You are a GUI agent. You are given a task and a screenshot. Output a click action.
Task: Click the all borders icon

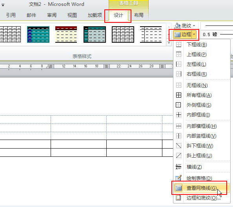[x=178, y=95]
